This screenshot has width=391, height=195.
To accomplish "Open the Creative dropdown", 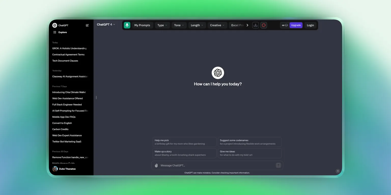I will pyautogui.click(x=217, y=25).
